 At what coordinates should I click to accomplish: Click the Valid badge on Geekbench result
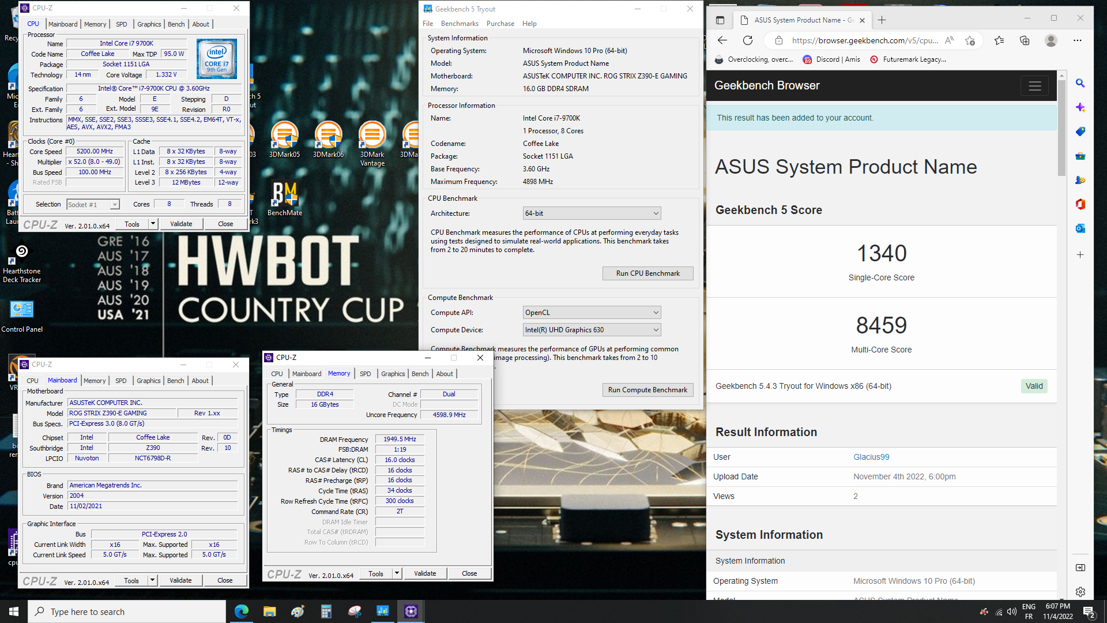[x=1034, y=386]
